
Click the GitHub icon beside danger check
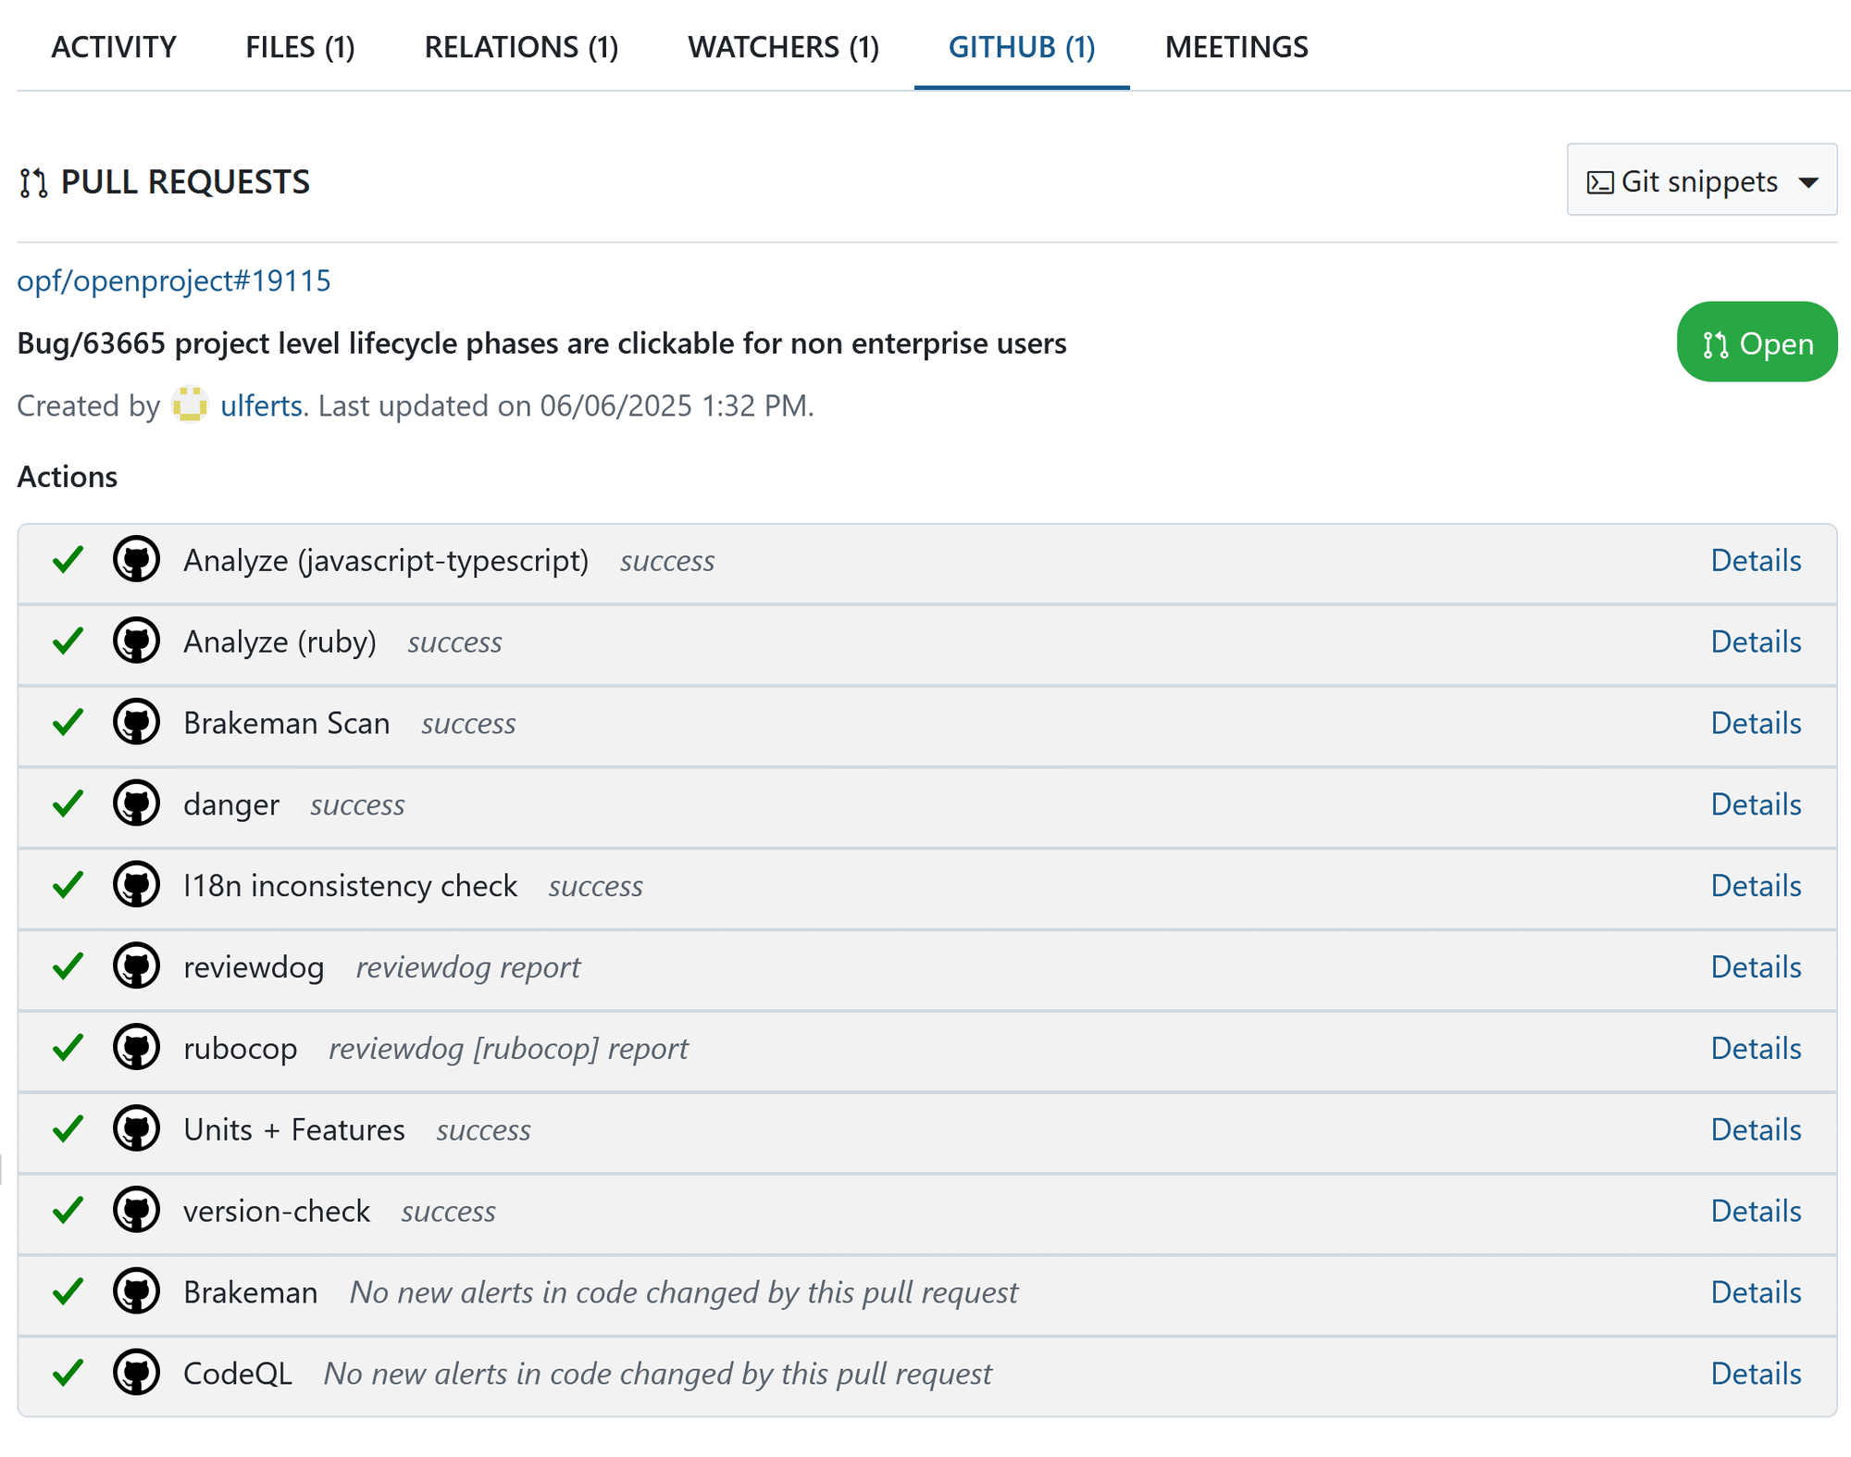point(136,804)
